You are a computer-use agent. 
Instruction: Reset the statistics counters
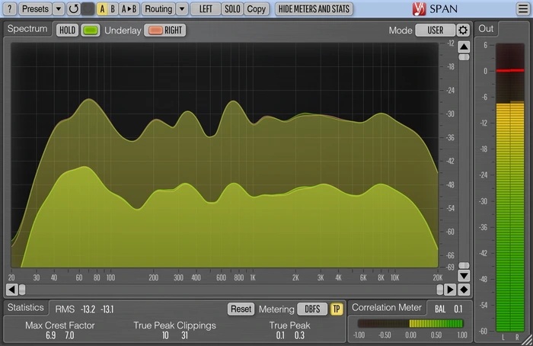pos(241,309)
